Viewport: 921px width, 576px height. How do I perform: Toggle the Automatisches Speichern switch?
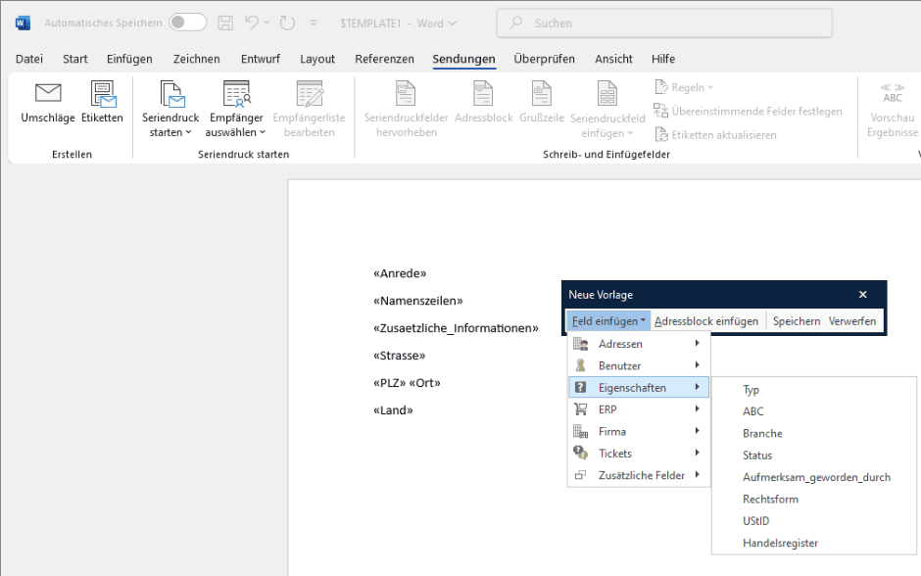click(x=188, y=23)
